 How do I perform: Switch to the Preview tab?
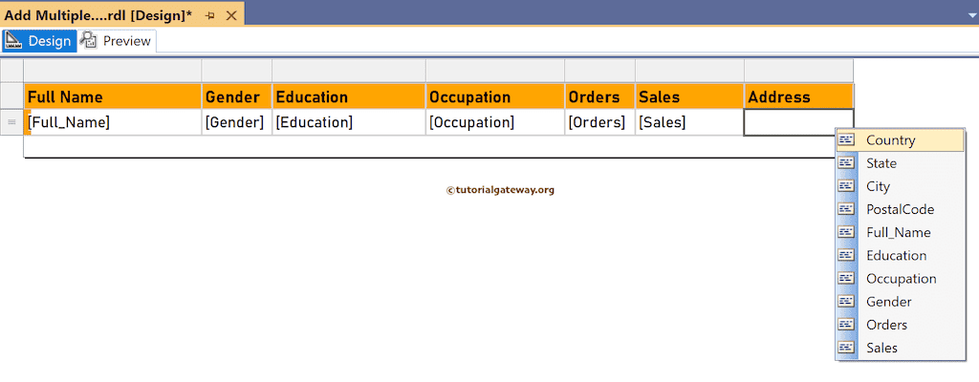click(117, 41)
